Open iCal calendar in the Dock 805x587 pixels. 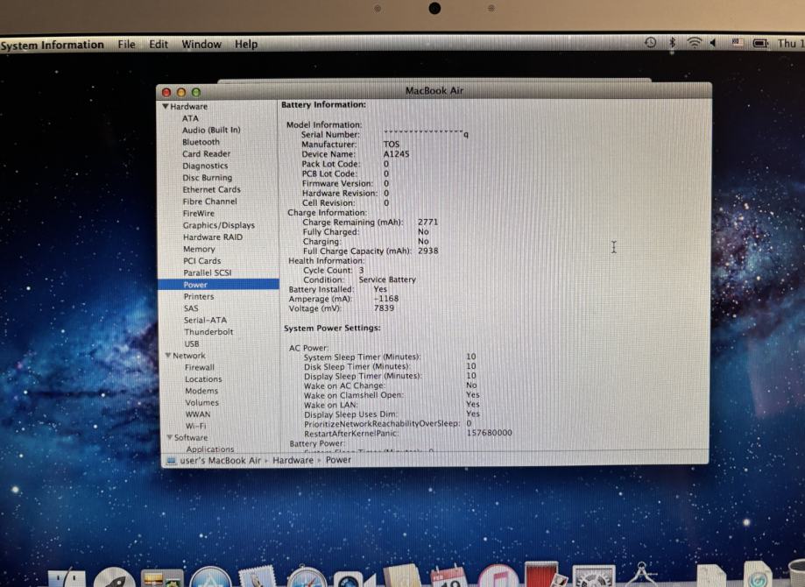448,576
